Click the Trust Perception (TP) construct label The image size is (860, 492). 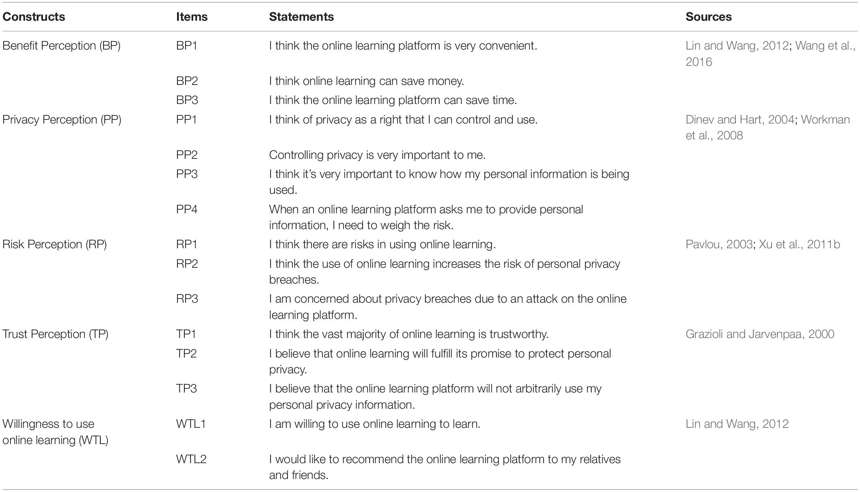[56, 334]
